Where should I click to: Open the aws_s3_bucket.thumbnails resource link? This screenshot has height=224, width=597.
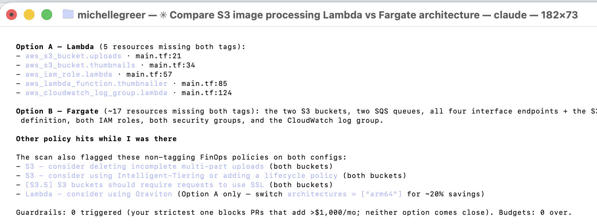click(80, 65)
